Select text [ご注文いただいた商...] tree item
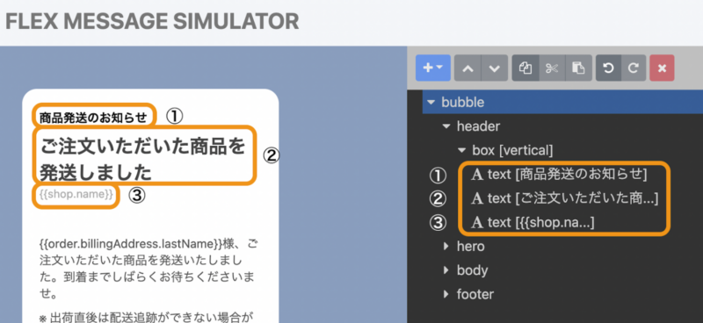Viewport: 703px width, 323px height. point(564,198)
